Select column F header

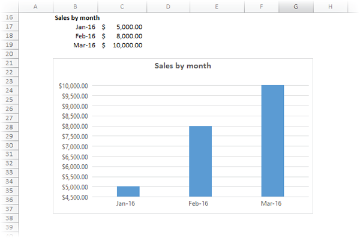(x=262, y=7)
